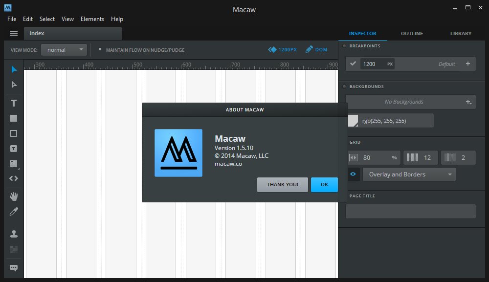Click the grid width 80 field
Image resolution: width=489 pixels, height=282 pixels.
click(x=374, y=158)
